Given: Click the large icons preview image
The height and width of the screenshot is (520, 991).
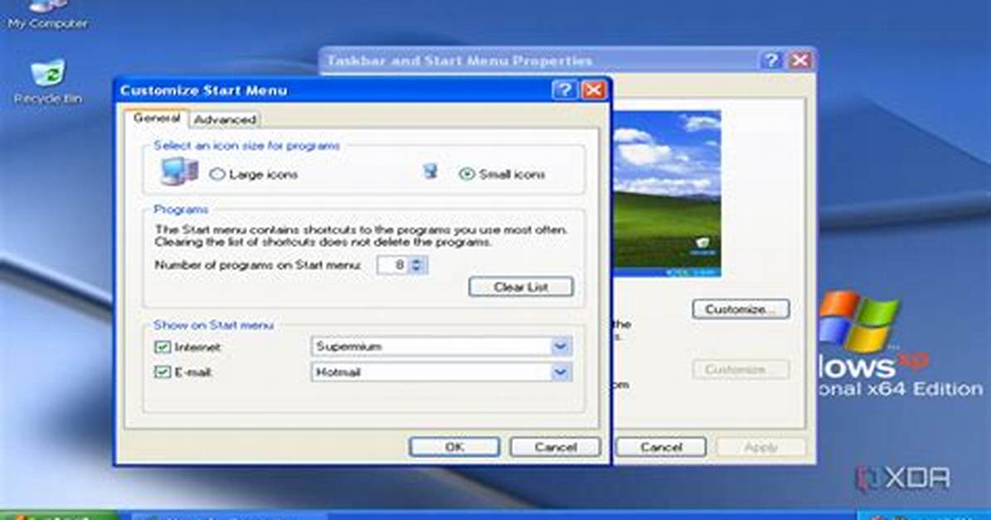Looking at the screenshot, I should [180, 172].
